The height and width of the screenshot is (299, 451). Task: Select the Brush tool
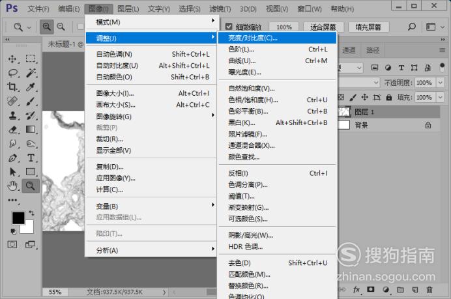[x=31, y=101]
